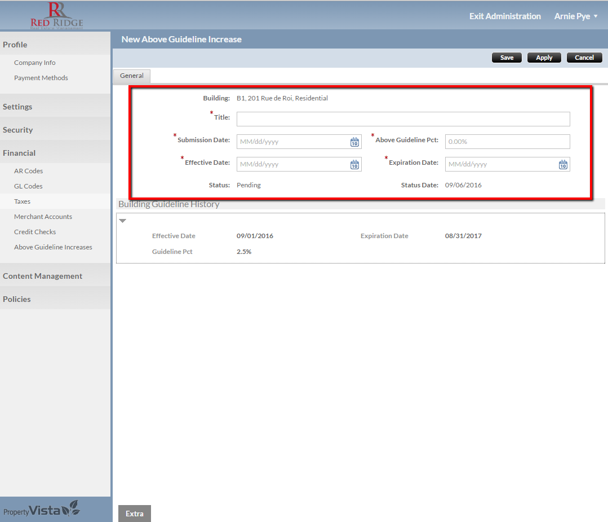The width and height of the screenshot is (608, 522).
Task: Cancel the new guideline increase
Action: (584, 58)
